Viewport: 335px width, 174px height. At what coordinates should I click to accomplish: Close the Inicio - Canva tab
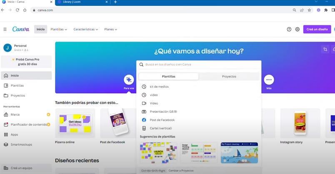[51, 2]
